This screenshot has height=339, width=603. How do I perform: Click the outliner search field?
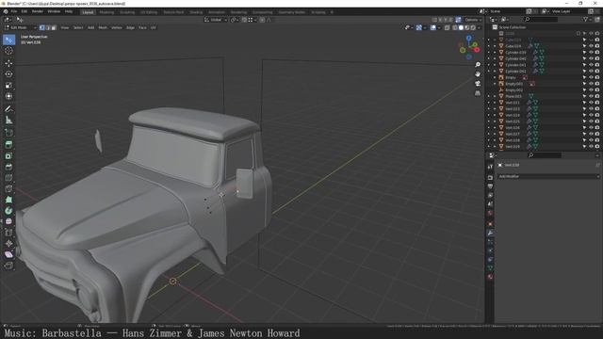541,19
